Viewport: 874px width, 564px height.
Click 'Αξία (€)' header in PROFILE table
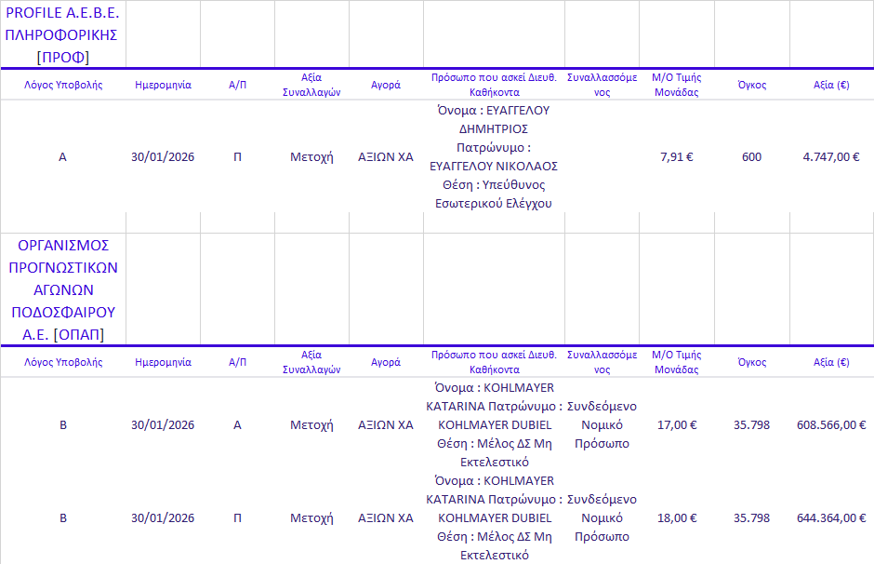(x=831, y=85)
